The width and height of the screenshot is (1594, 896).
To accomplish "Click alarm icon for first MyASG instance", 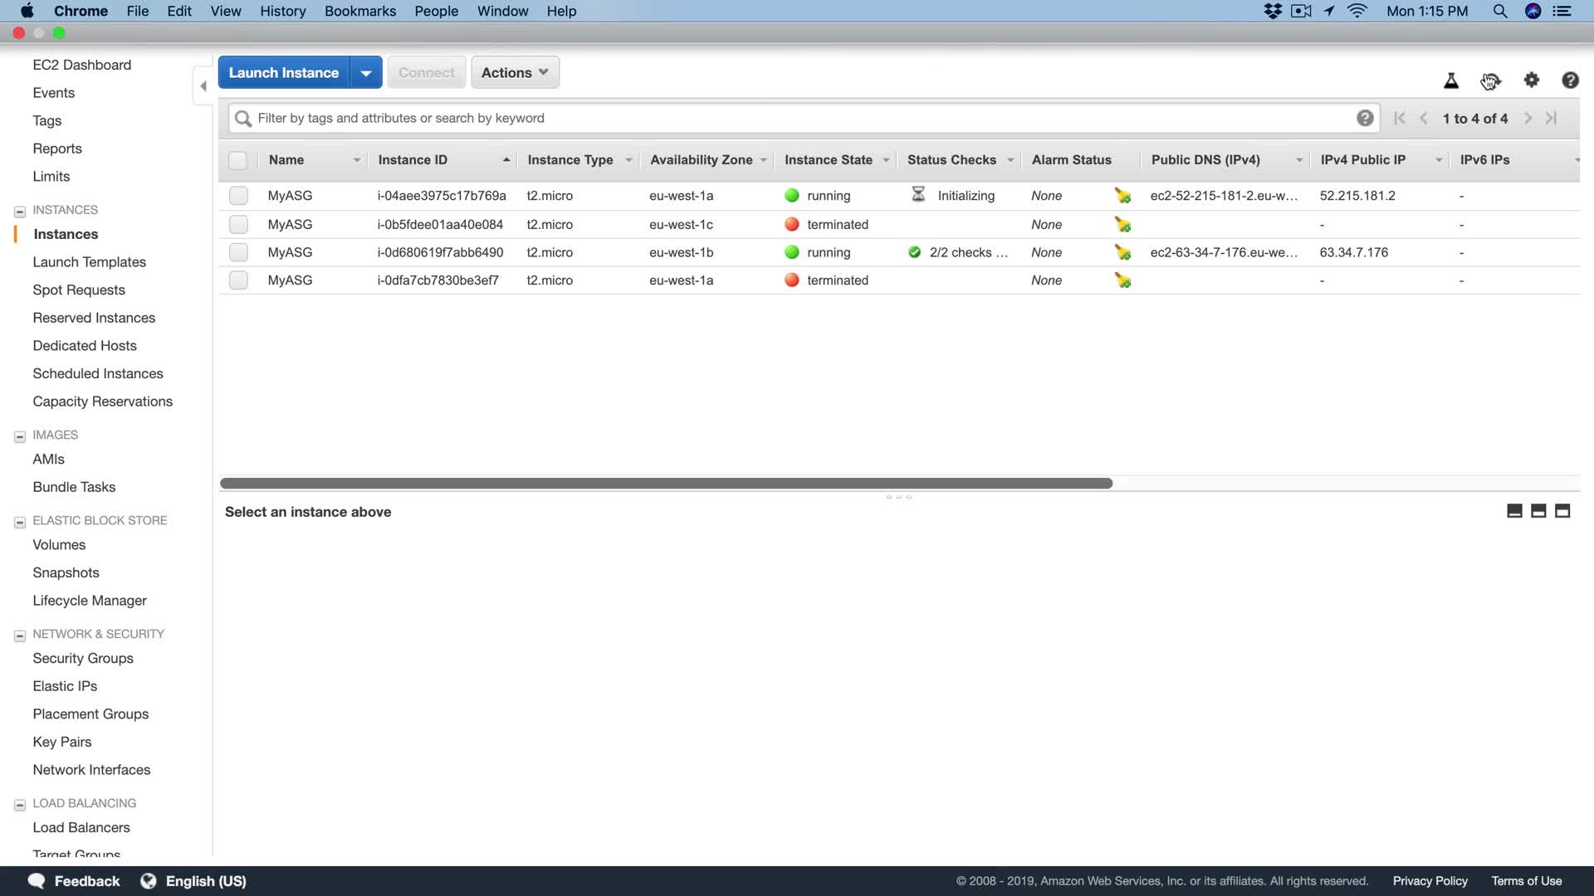I will [1122, 196].
